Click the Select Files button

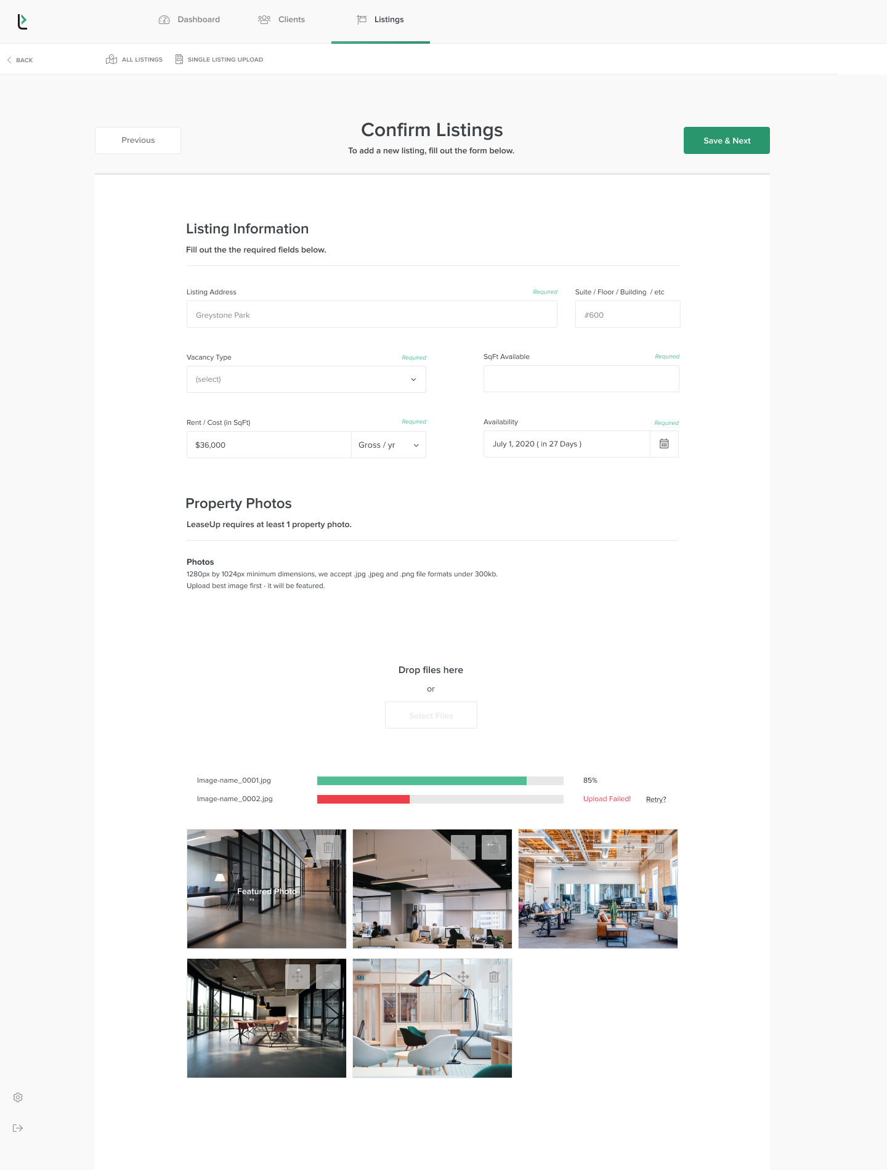(431, 715)
